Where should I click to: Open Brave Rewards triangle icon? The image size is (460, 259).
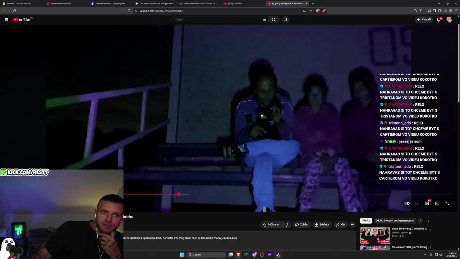point(324,11)
